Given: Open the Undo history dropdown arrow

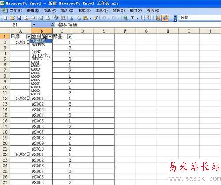Looking at the screenshot, I should (x=109, y=18).
